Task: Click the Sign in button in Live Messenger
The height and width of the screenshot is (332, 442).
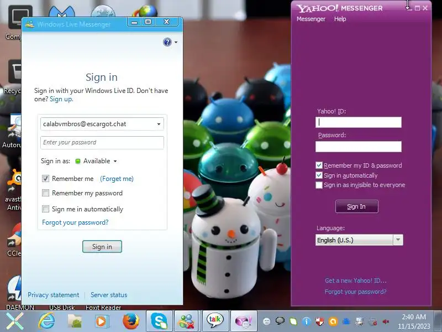Action: click(102, 247)
